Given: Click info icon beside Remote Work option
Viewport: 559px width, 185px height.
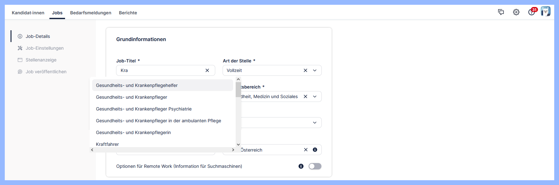Looking at the screenshot, I should [x=301, y=166].
